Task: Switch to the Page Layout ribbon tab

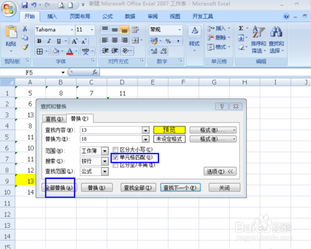Action: click(80, 16)
